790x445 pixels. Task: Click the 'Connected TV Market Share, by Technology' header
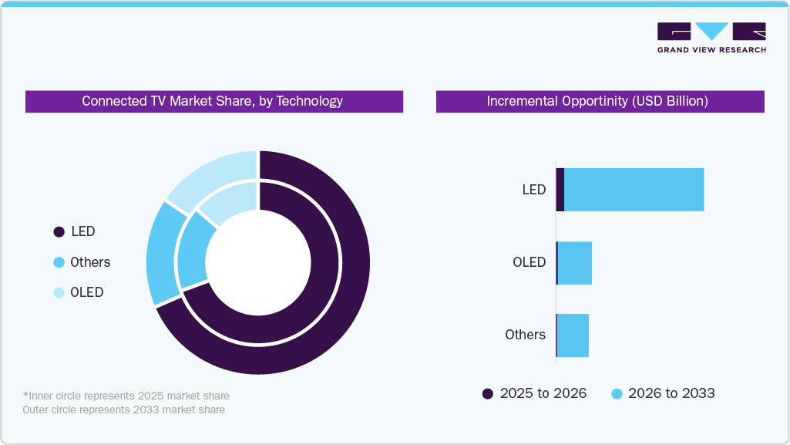coord(214,101)
